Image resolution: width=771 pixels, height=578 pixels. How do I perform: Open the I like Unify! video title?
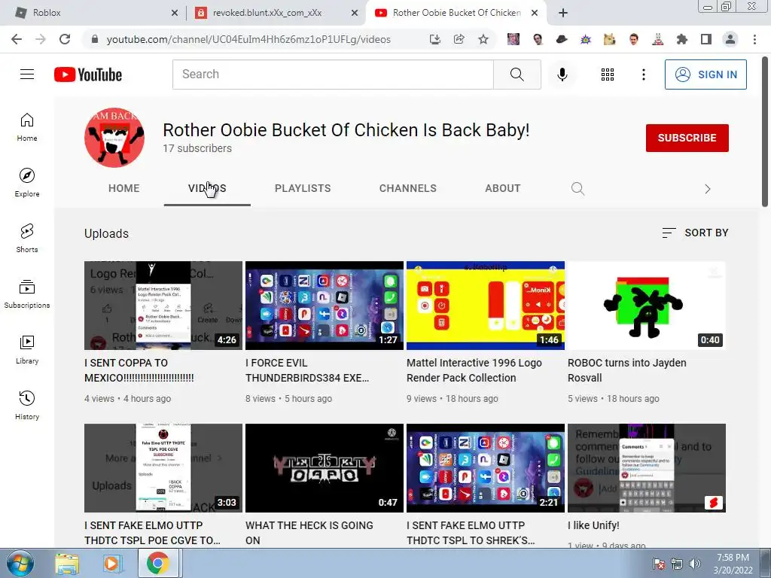pyautogui.click(x=593, y=525)
